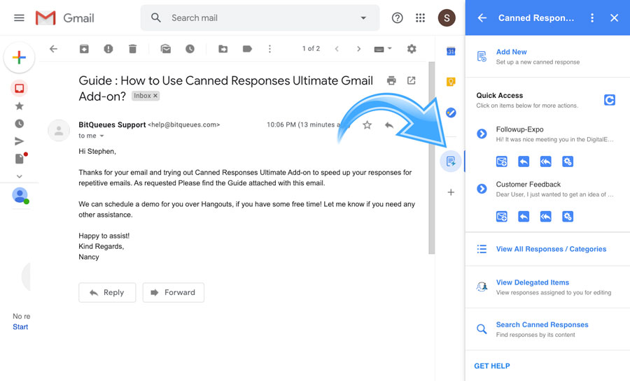630x381 pixels.
Task: Expand Followup-Expo response arrow
Action: click(x=482, y=134)
